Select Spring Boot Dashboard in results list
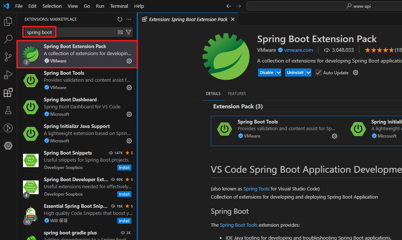This screenshot has height=240, width=402. point(77,107)
